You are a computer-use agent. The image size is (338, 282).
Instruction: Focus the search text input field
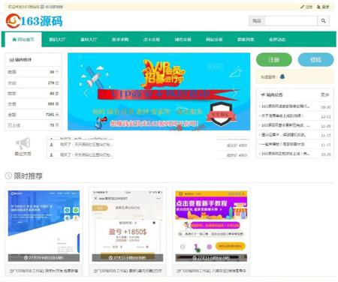pyautogui.click(x=291, y=21)
